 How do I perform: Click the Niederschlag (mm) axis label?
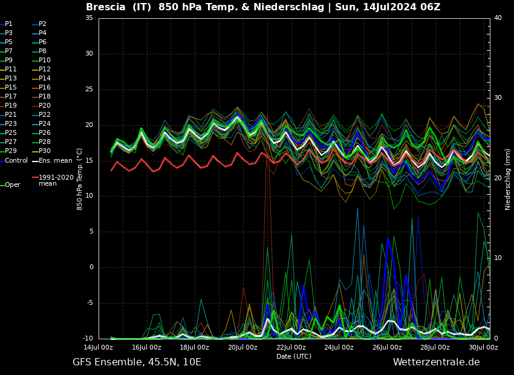(x=507, y=179)
